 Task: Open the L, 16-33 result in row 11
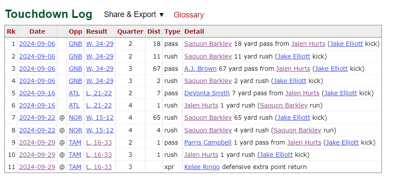click(99, 167)
